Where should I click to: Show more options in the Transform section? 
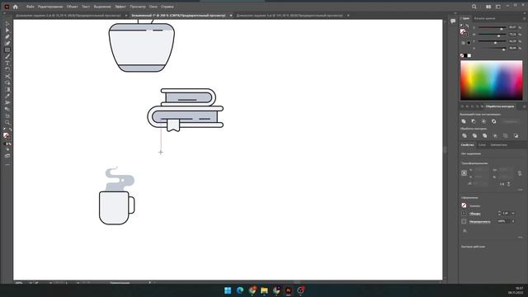coord(521,190)
